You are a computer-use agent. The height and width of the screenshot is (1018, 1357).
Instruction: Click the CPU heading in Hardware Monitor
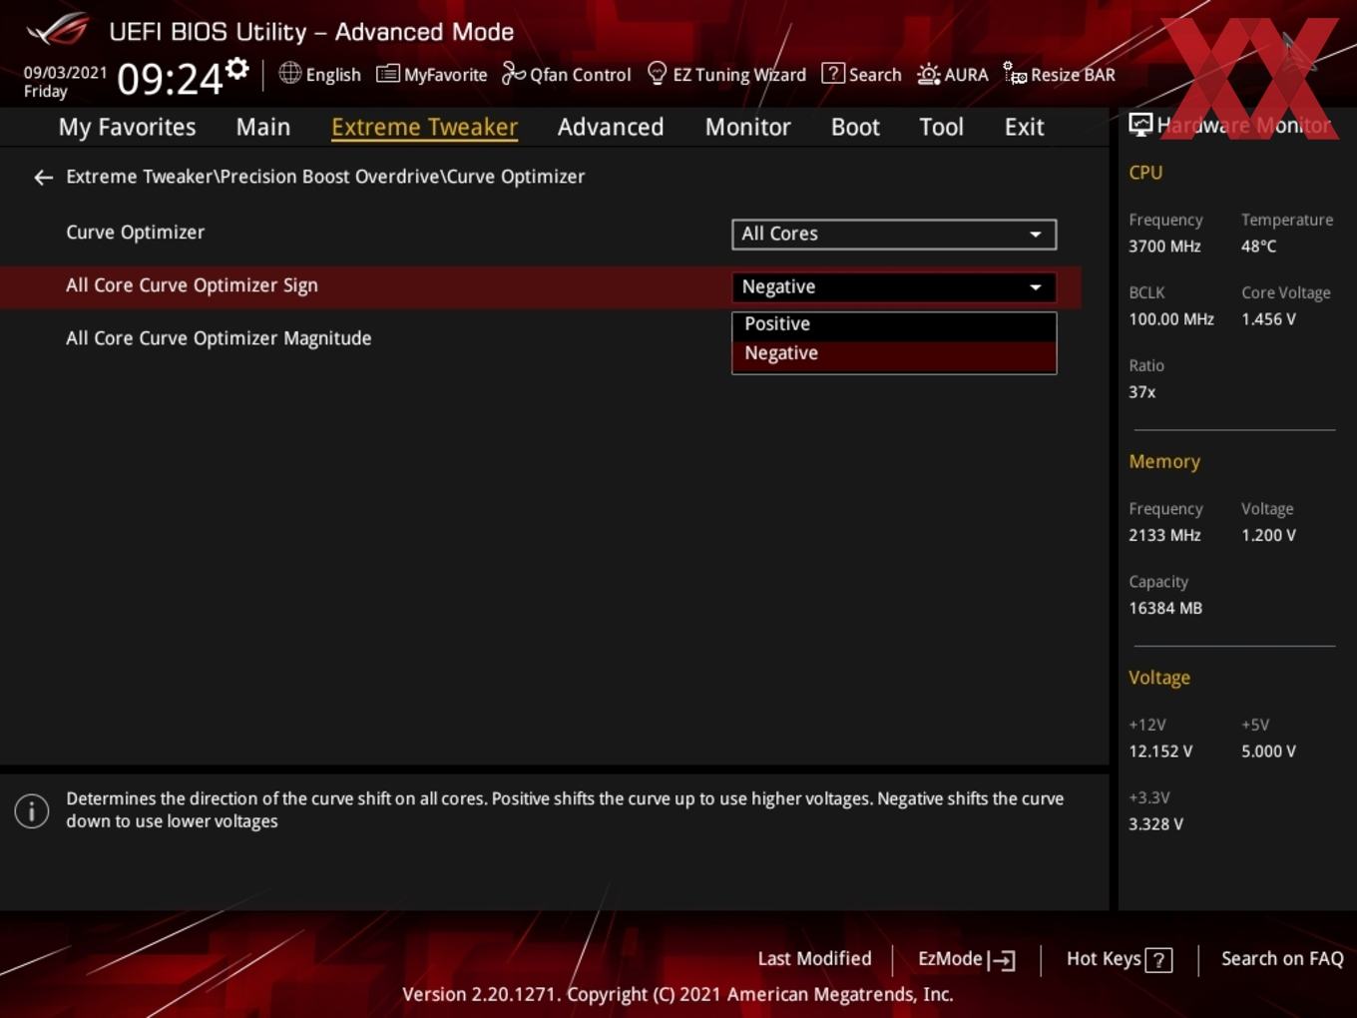point(1145,172)
